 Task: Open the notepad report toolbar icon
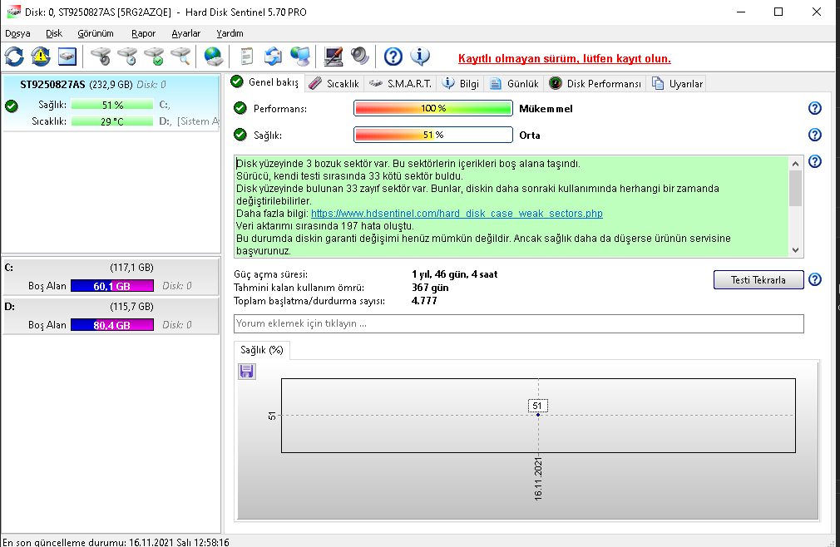(x=246, y=57)
